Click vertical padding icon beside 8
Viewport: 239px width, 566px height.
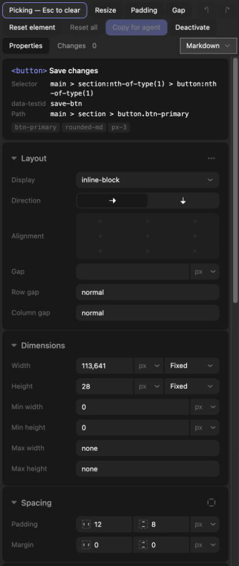coord(143,524)
